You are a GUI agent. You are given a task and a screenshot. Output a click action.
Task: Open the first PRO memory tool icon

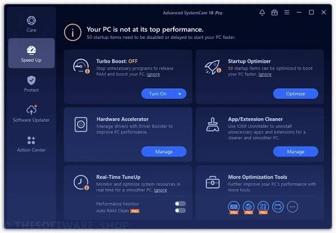tap(234, 207)
